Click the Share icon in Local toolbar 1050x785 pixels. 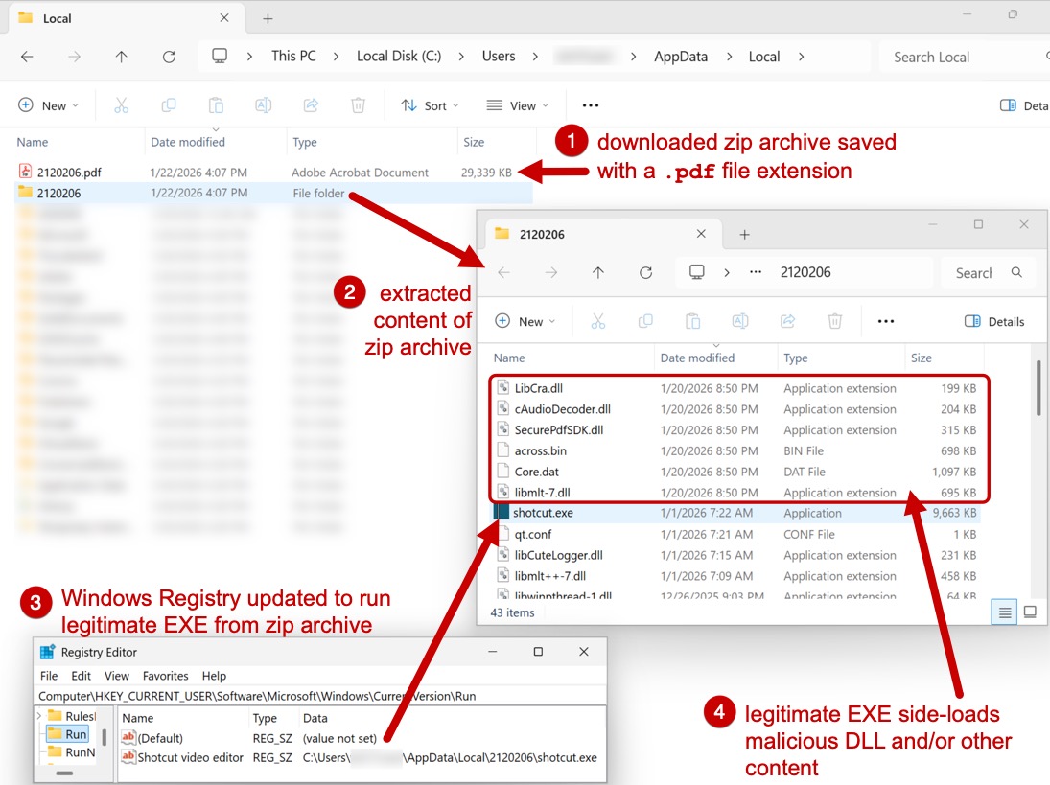tap(311, 105)
